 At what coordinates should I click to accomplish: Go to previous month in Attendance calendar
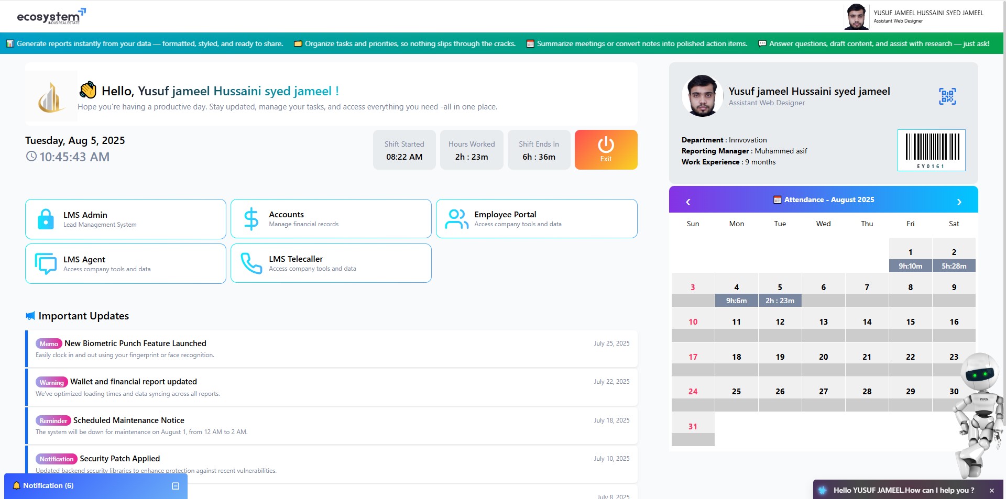pos(688,202)
